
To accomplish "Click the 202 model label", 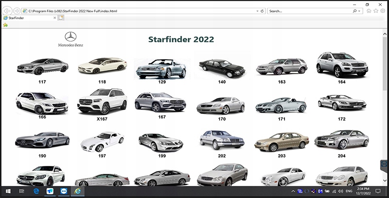I will [222, 156].
